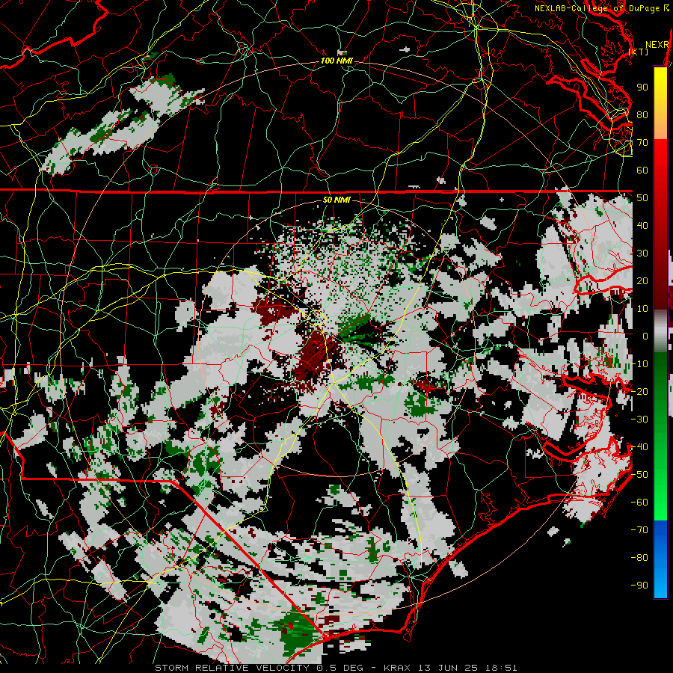Select the -20 value on velocity scale
673x673 pixels.
pyautogui.click(x=639, y=392)
